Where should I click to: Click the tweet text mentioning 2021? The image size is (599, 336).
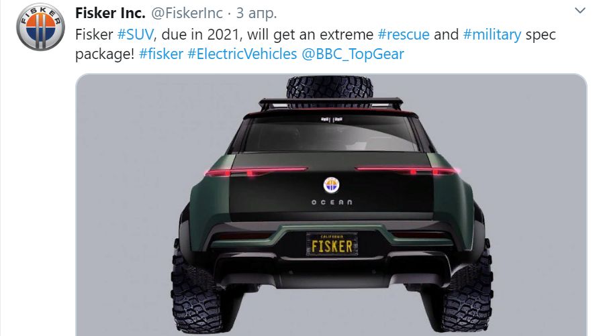coord(315,44)
